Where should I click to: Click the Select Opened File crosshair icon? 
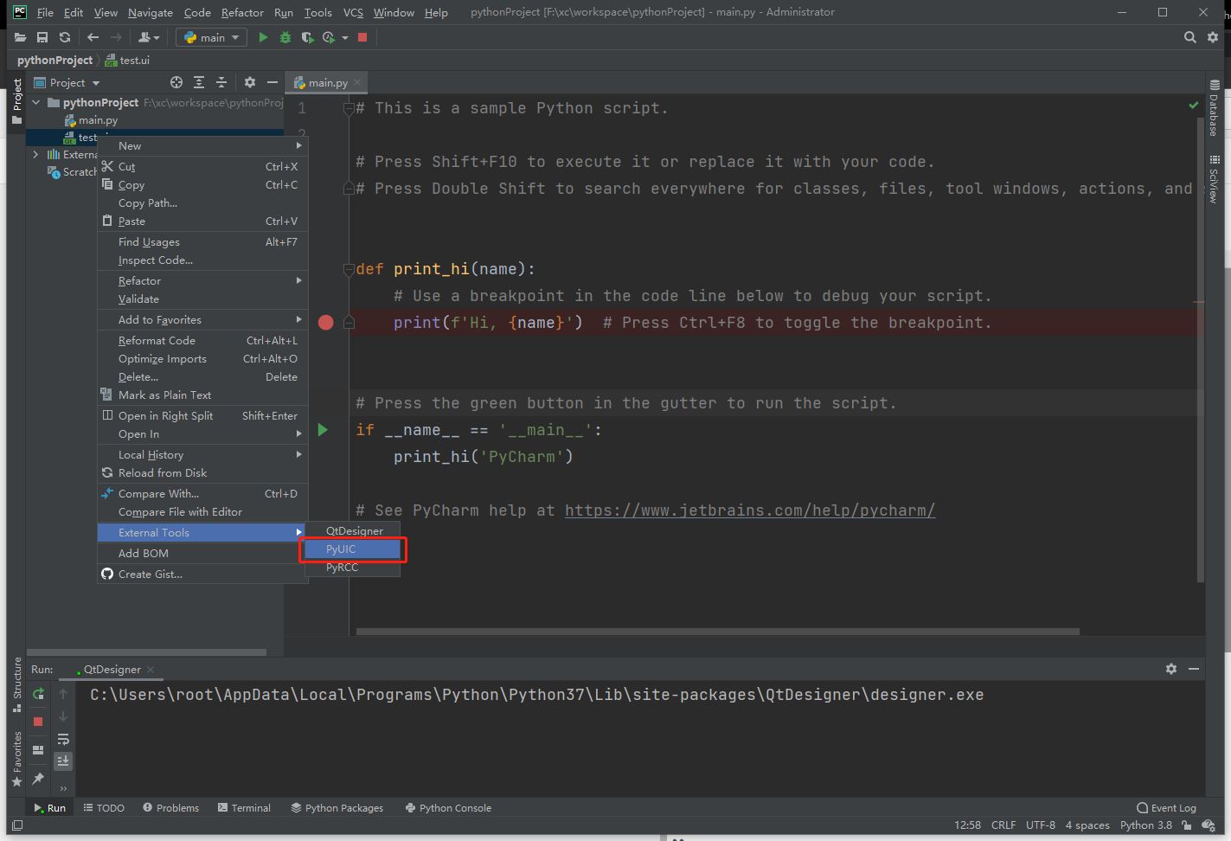click(176, 82)
